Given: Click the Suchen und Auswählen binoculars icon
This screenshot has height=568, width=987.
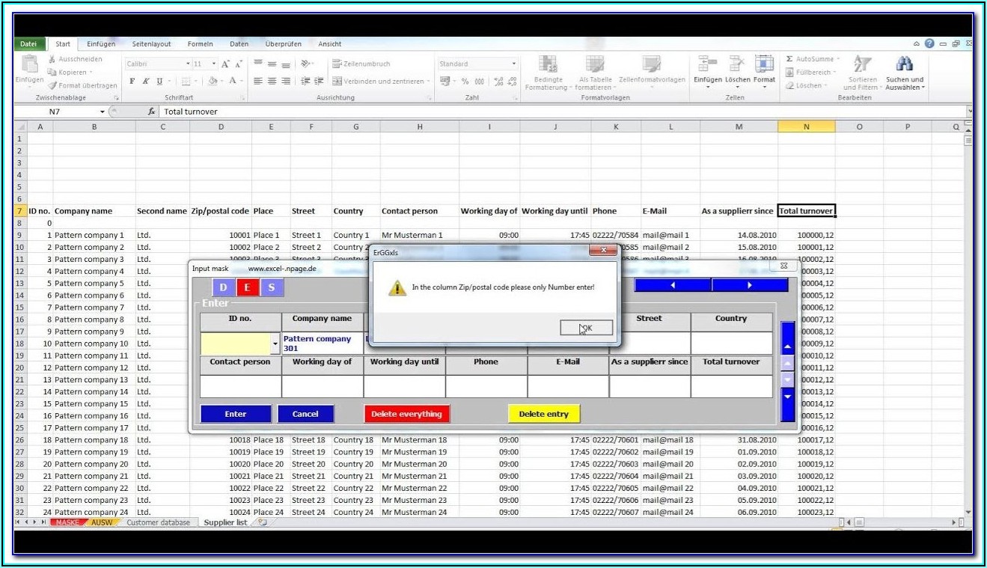Looking at the screenshot, I should [x=904, y=64].
